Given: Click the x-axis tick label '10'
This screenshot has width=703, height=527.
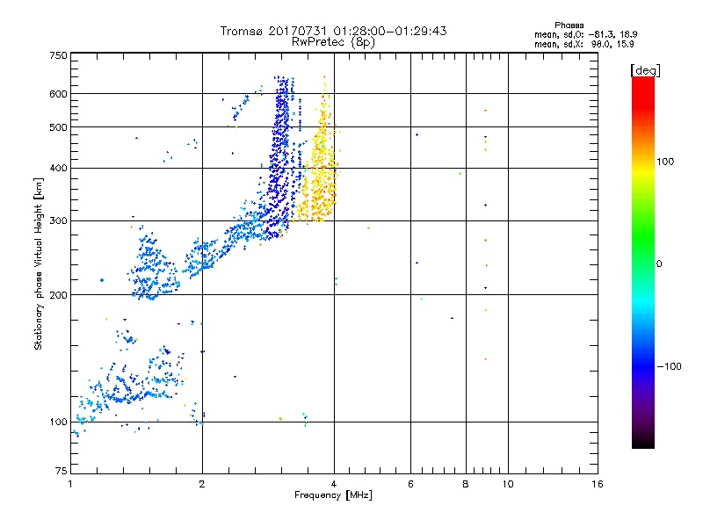Looking at the screenshot, I should 508,484.
